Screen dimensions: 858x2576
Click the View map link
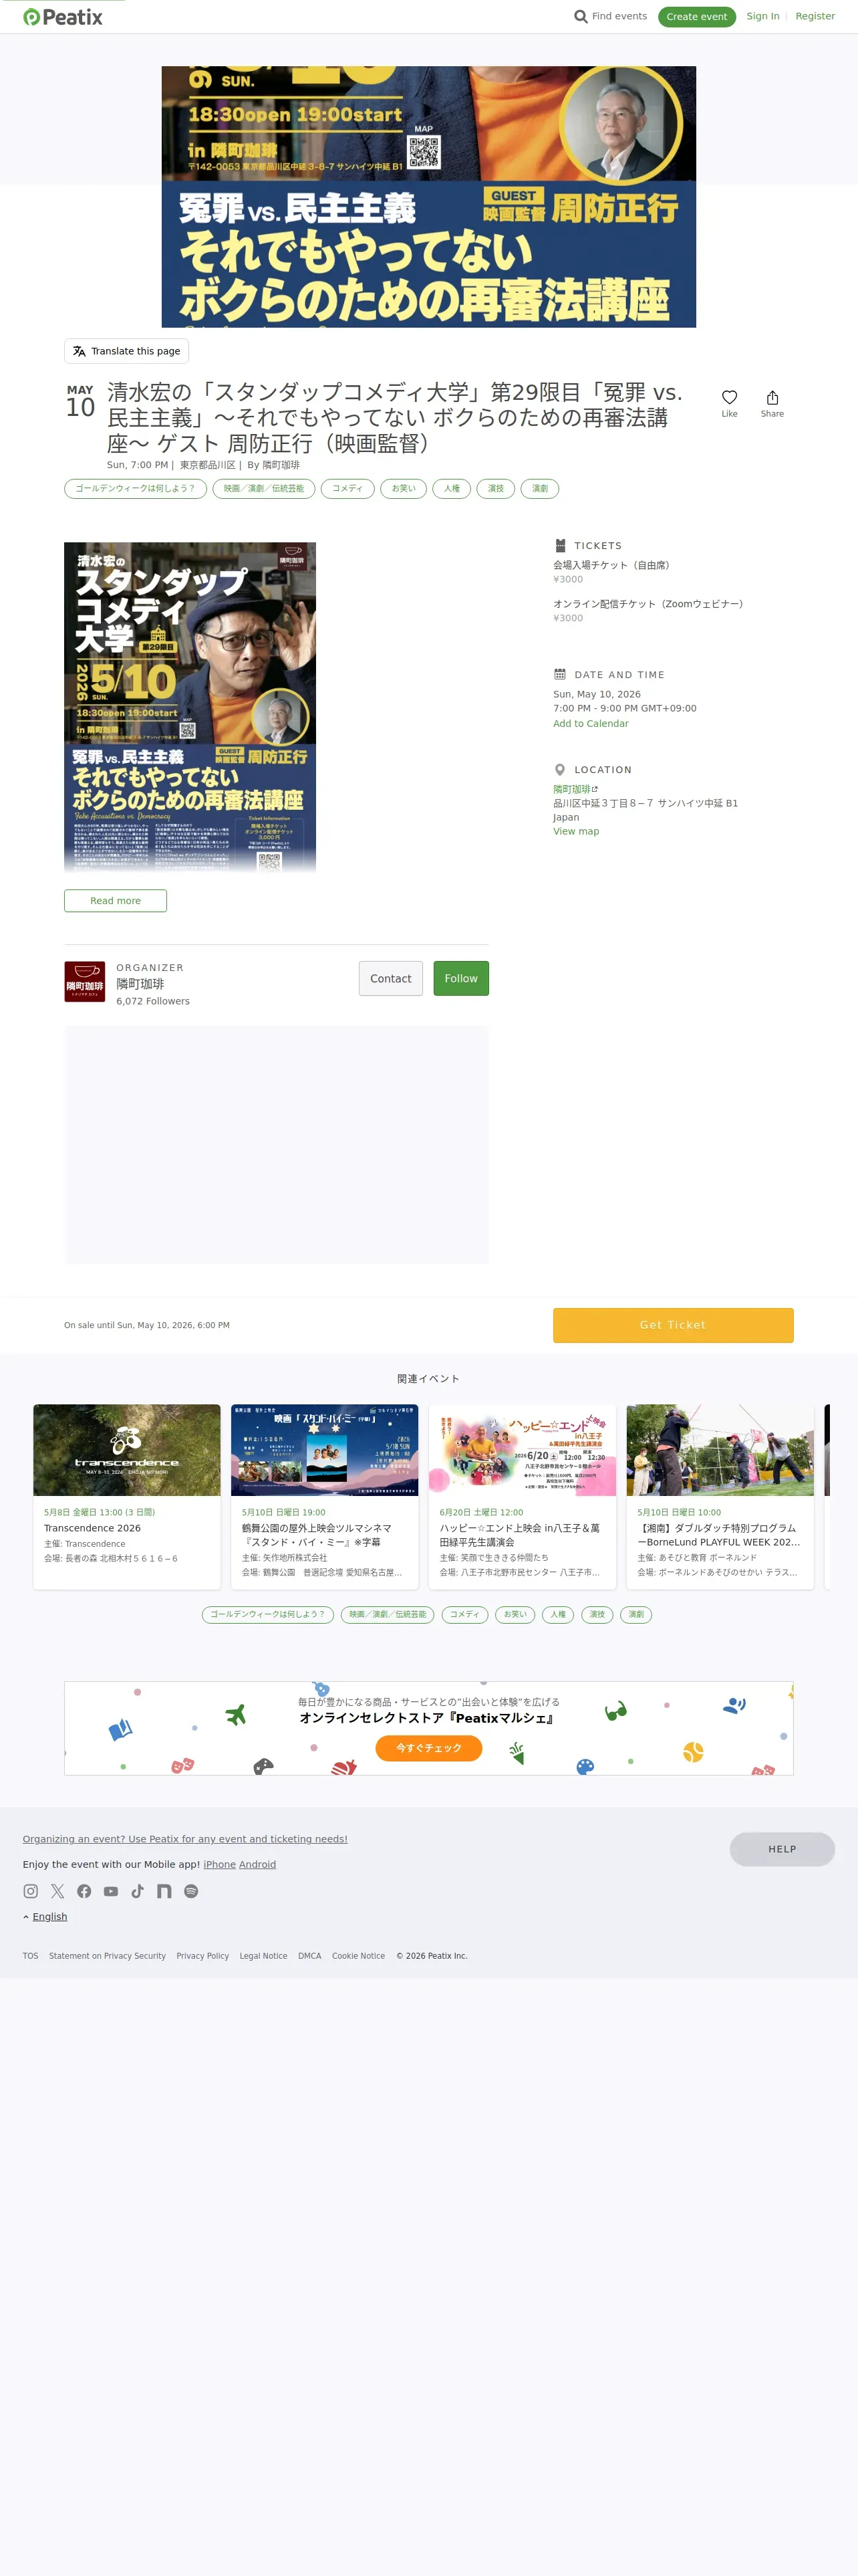[576, 832]
